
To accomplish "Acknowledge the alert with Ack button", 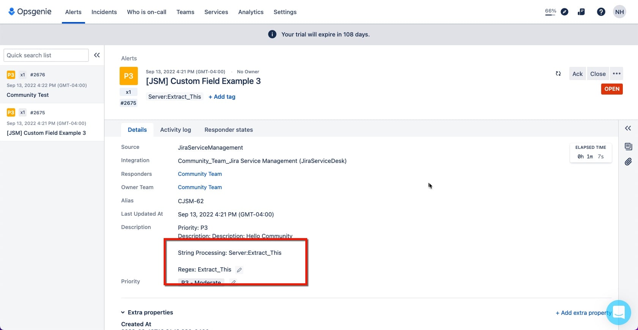I will [577, 74].
